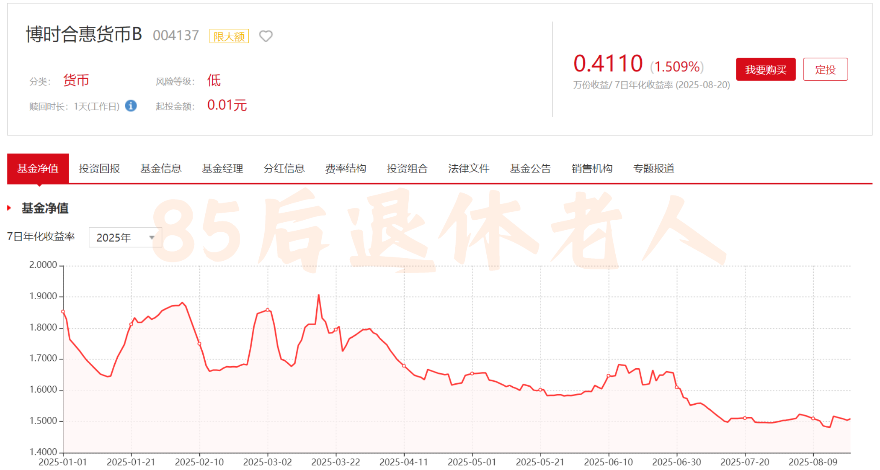Click the chart data point at 2025-06-10

pos(609,376)
